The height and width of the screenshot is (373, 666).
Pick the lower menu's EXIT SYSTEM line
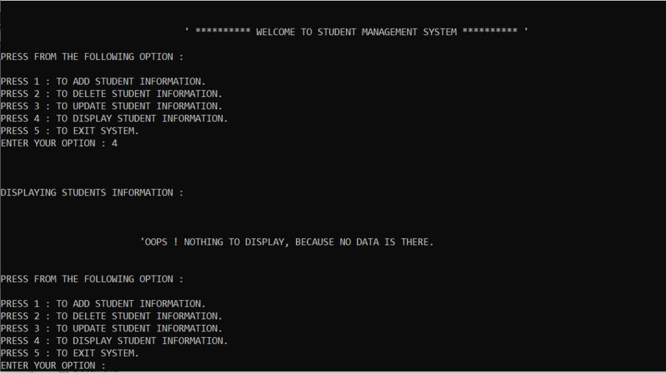[x=70, y=353]
